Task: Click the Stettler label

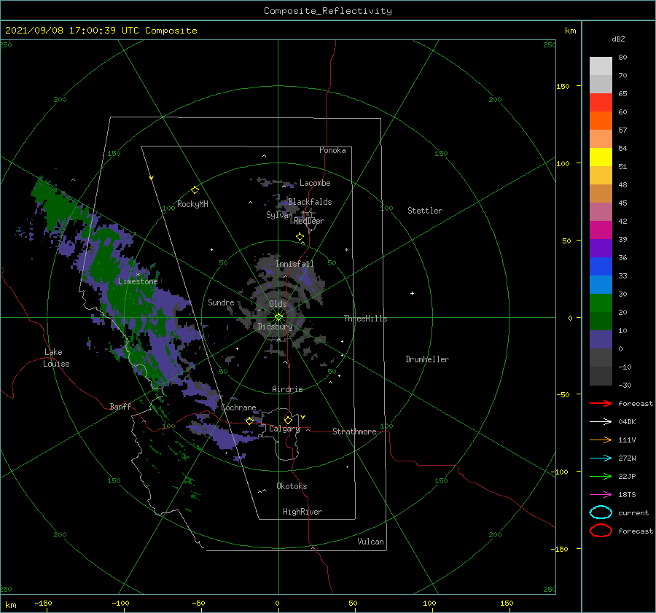Action: [x=425, y=211]
